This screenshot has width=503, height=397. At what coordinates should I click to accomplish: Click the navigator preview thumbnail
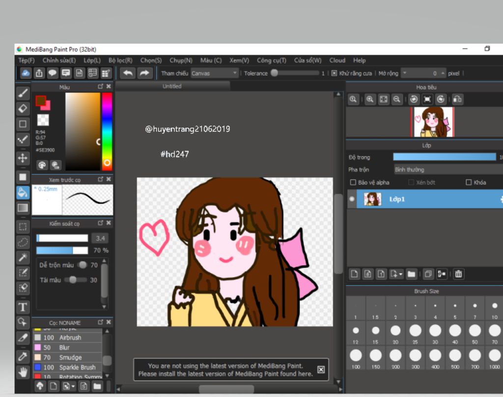click(432, 122)
